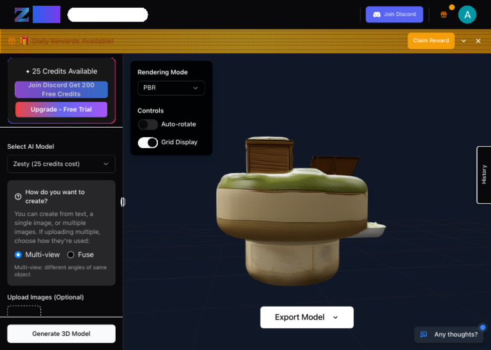Click Join Discord Get 200 Free Credits
Screen dimensions: 491x350
[61, 89]
